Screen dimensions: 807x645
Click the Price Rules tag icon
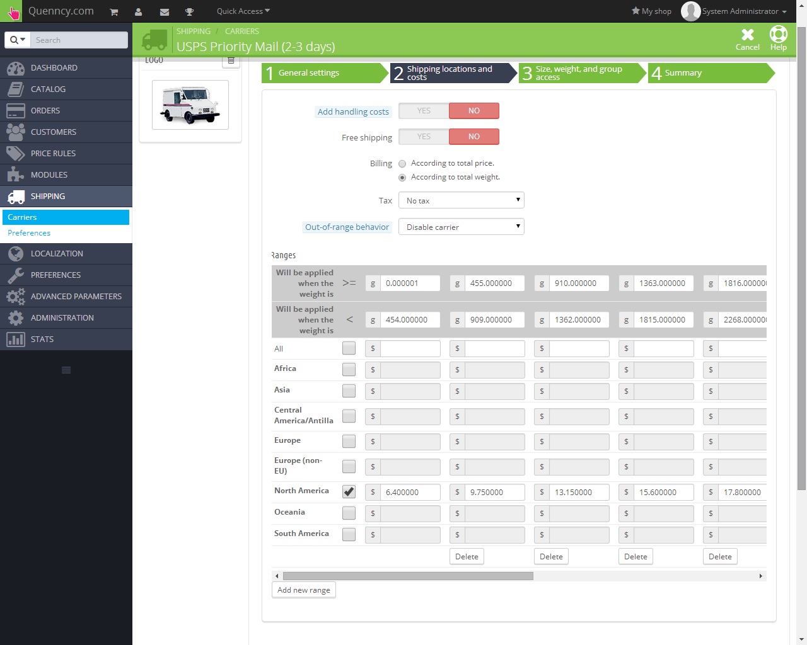[x=16, y=154]
